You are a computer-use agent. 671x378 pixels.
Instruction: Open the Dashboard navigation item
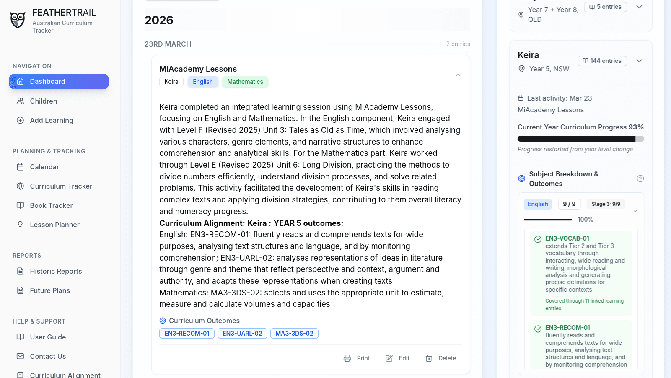click(x=59, y=81)
